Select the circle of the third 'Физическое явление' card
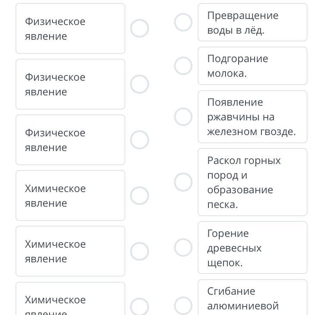Screen dimensions: 323x315 point(140,140)
